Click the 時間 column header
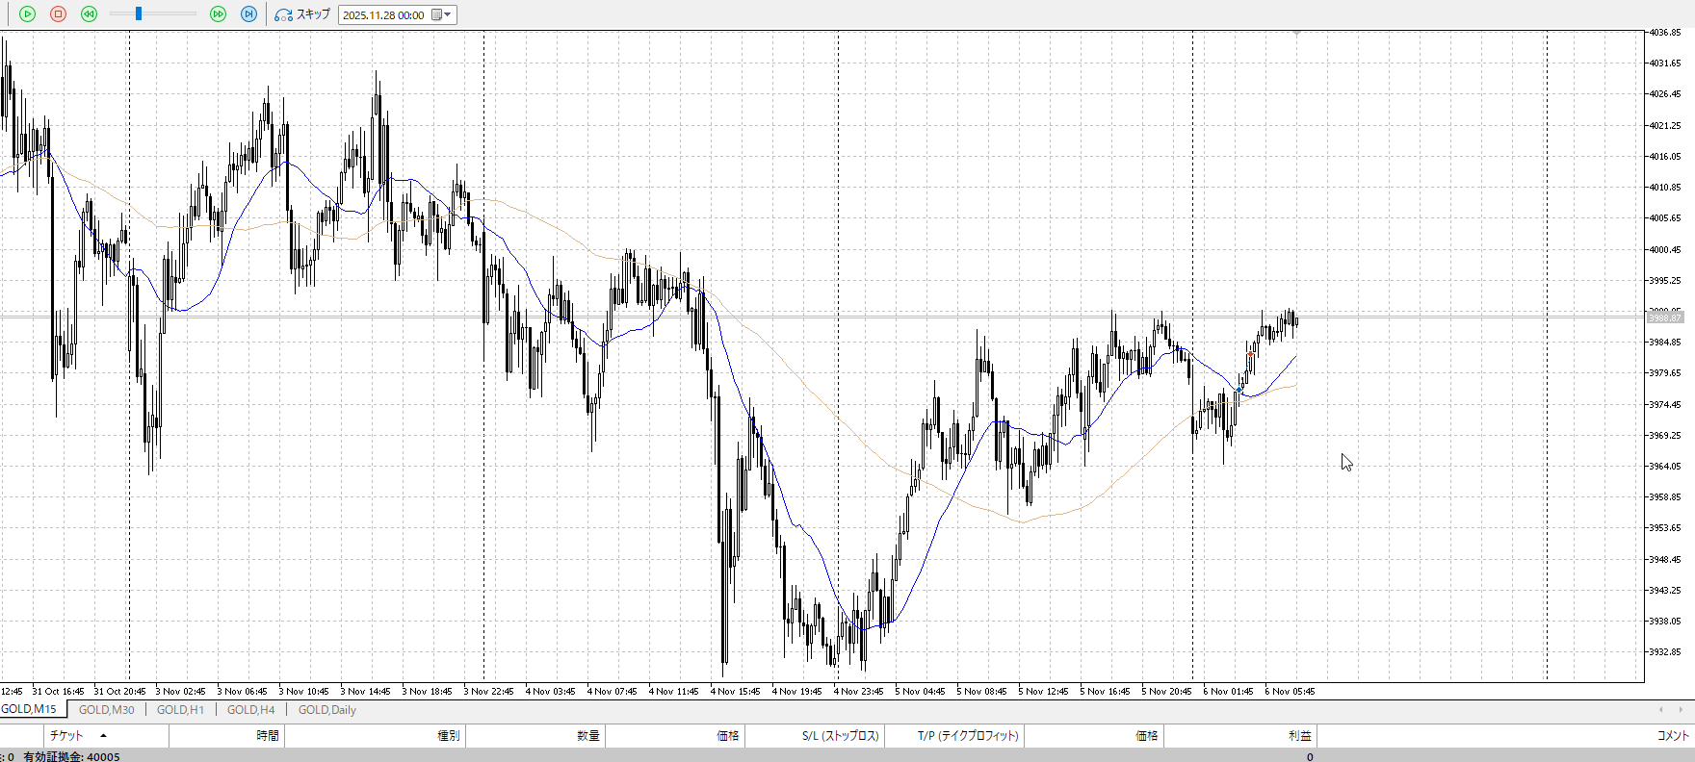 pos(267,736)
